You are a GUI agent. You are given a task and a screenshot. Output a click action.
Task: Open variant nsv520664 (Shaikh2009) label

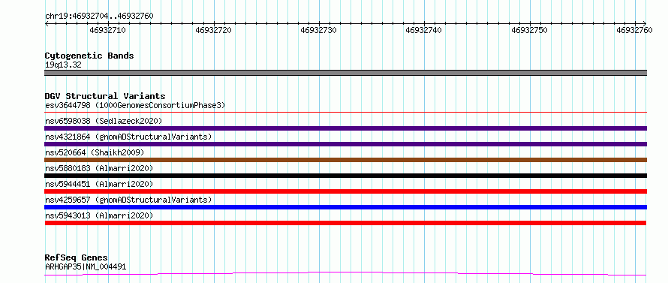pyautogui.click(x=95, y=152)
